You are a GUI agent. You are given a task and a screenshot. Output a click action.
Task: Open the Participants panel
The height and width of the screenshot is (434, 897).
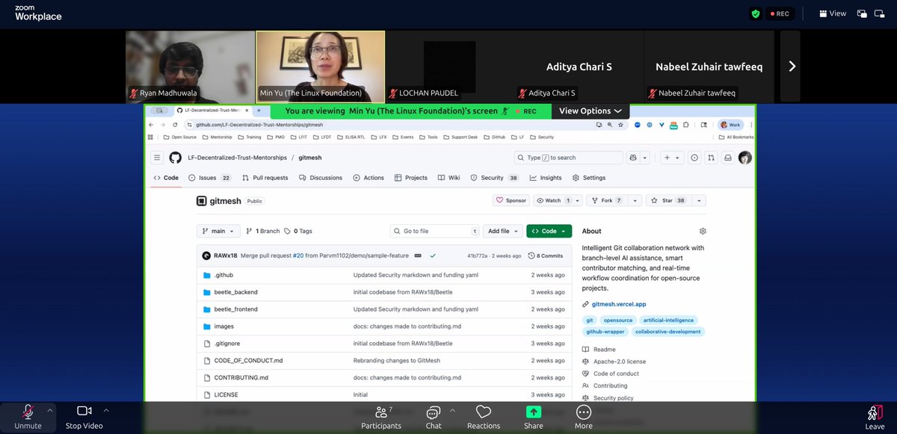point(381,417)
